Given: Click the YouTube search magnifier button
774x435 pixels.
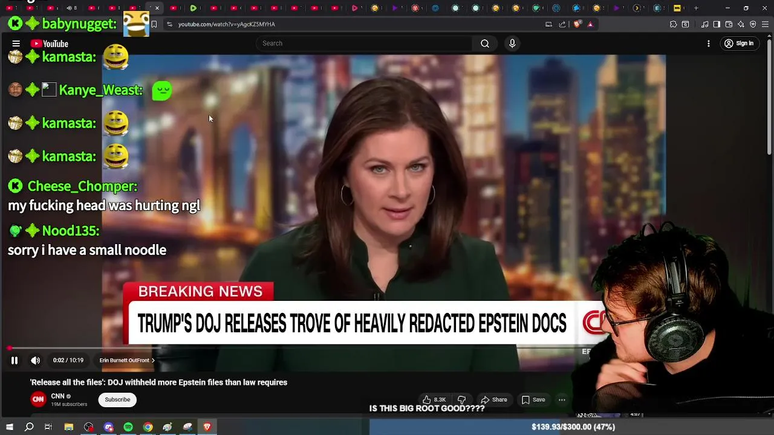Looking at the screenshot, I should click(485, 43).
